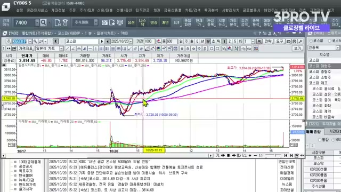Click the up arrow marker tool

(x=182, y=49)
